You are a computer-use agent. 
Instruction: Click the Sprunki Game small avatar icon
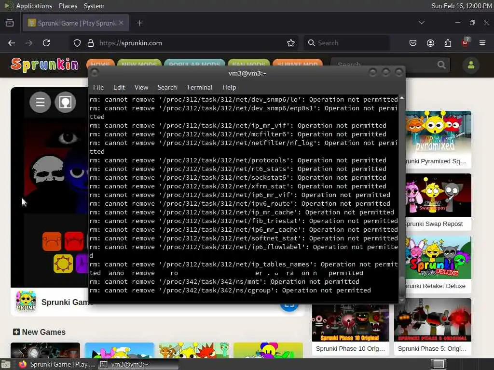(26, 301)
